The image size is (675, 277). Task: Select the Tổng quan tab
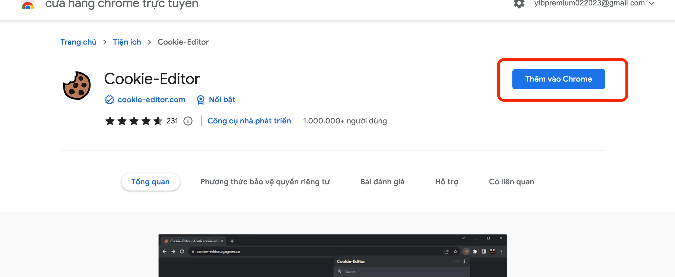click(150, 182)
